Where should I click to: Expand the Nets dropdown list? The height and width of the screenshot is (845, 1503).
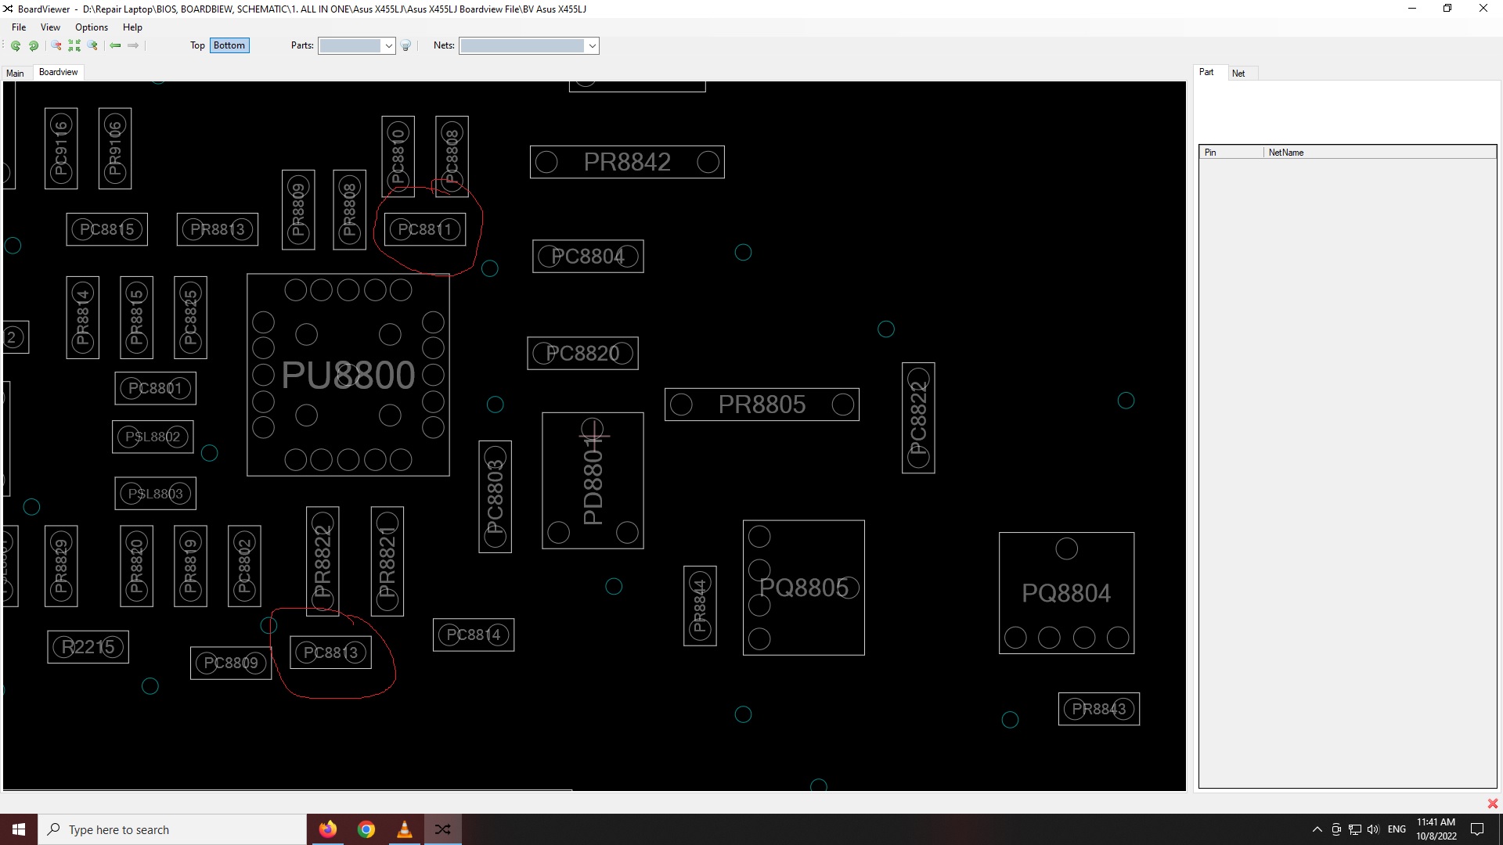(x=593, y=46)
